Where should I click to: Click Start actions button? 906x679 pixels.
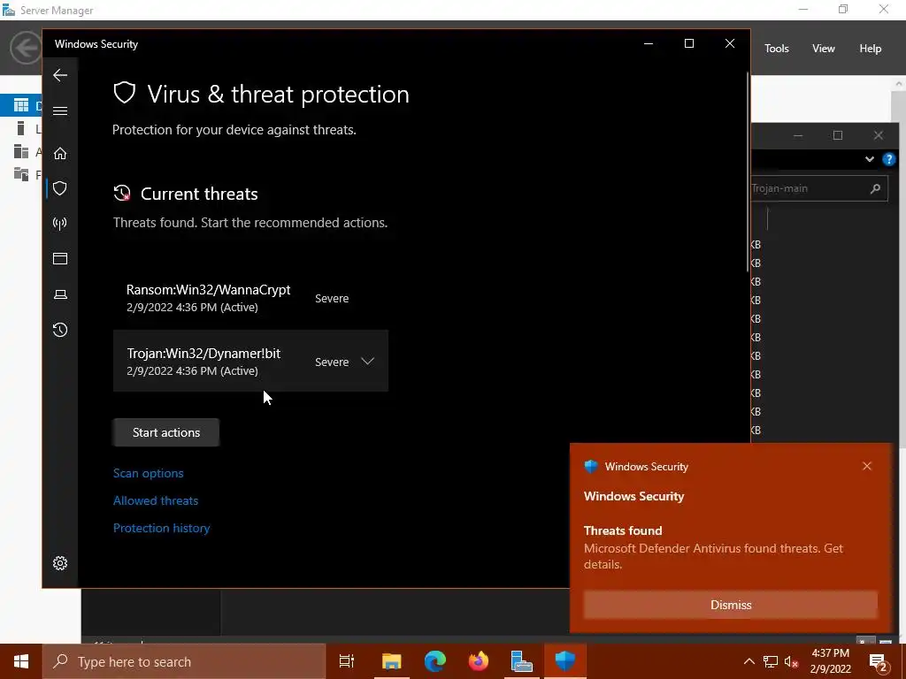(166, 432)
